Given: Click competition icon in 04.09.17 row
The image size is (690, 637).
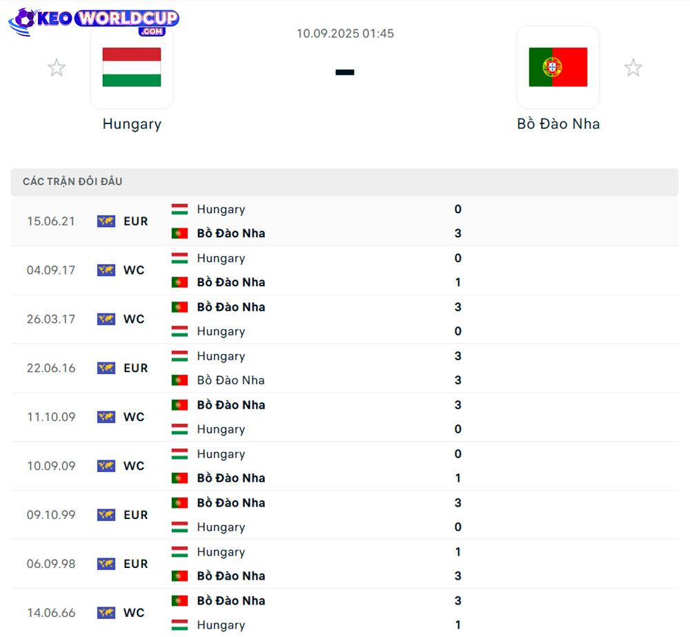Looking at the screenshot, I should click(106, 270).
